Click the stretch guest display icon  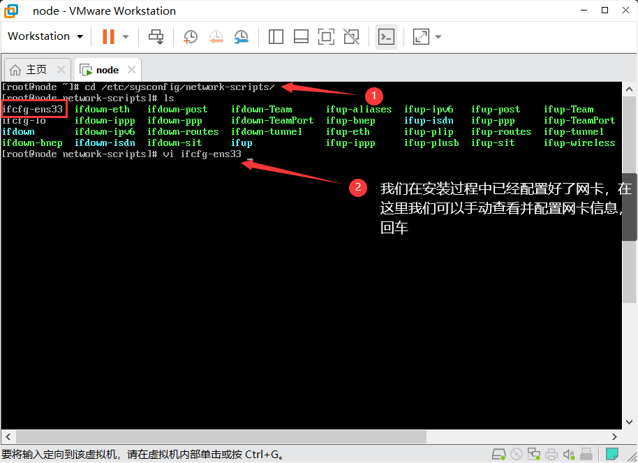click(421, 36)
